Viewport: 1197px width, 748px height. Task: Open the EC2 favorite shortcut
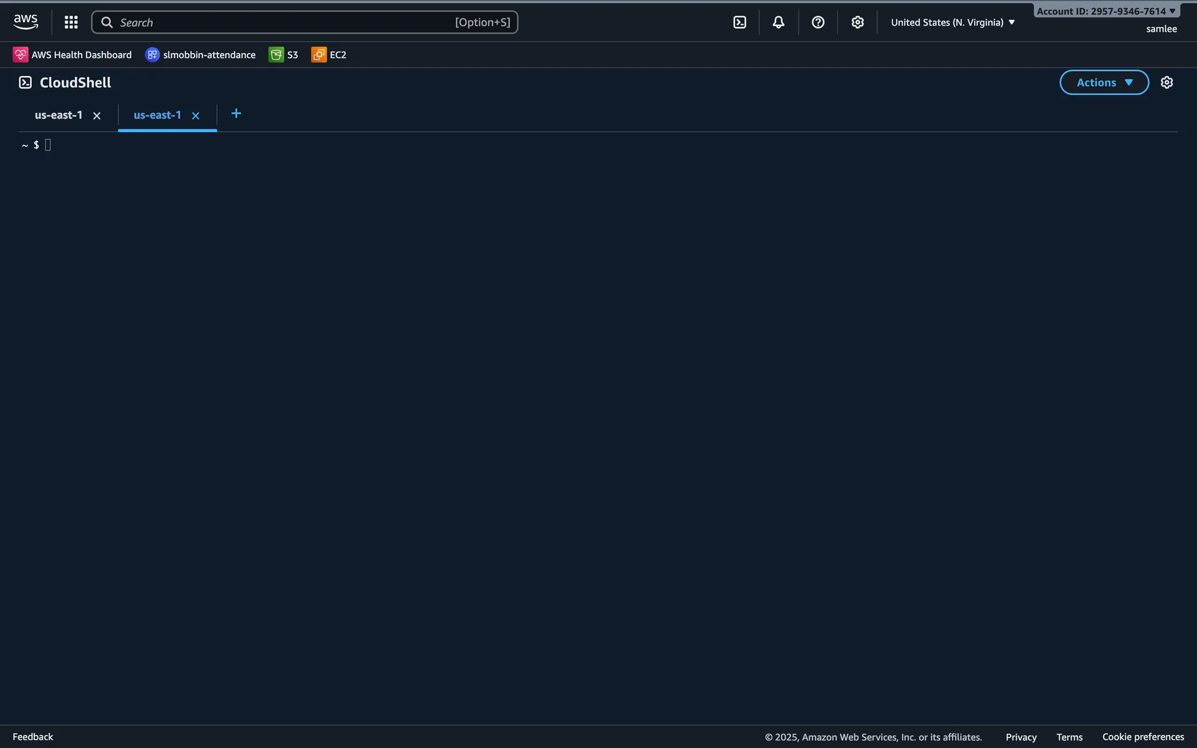pyautogui.click(x=329, y=55)
